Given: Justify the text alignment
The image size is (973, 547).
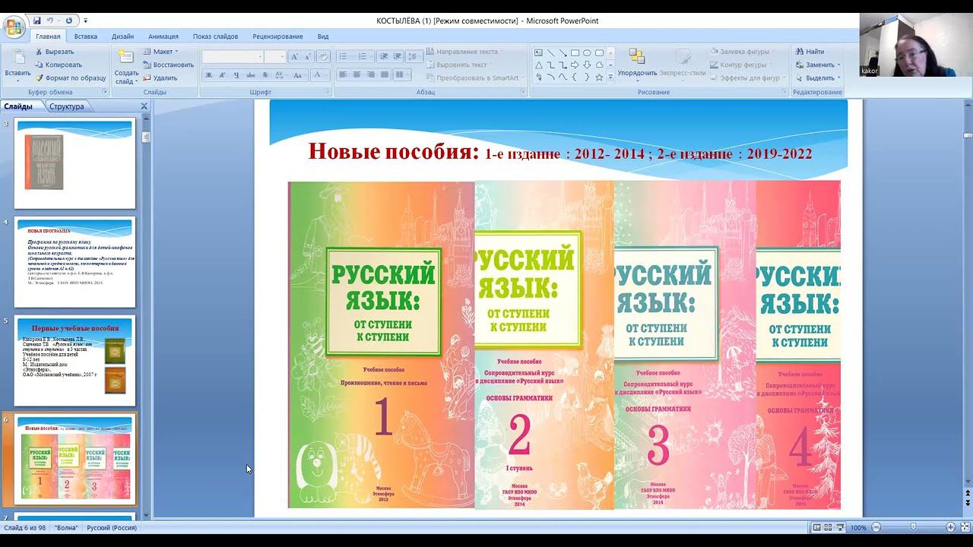Looking at the screenshot, I should click(385, 75).
